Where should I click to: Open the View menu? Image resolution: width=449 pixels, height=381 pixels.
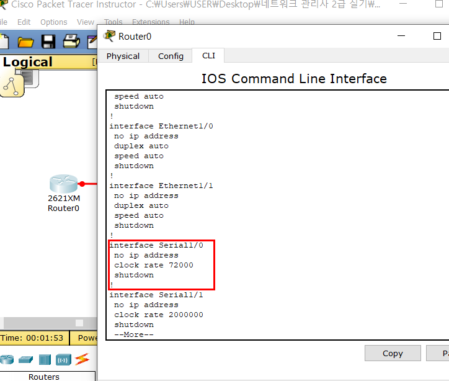[86, 22]
